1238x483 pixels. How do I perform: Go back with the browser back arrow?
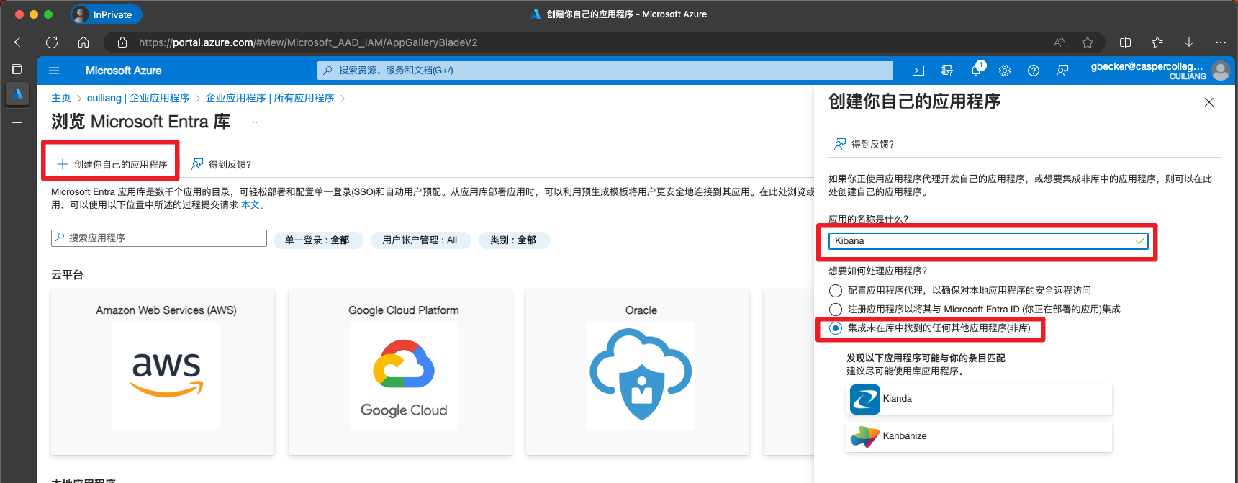pos(20,42)
